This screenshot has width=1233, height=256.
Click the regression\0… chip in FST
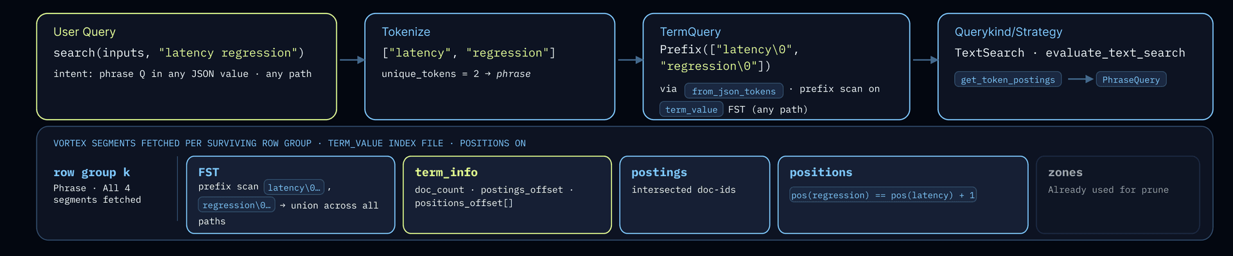(x=236, y=205)
